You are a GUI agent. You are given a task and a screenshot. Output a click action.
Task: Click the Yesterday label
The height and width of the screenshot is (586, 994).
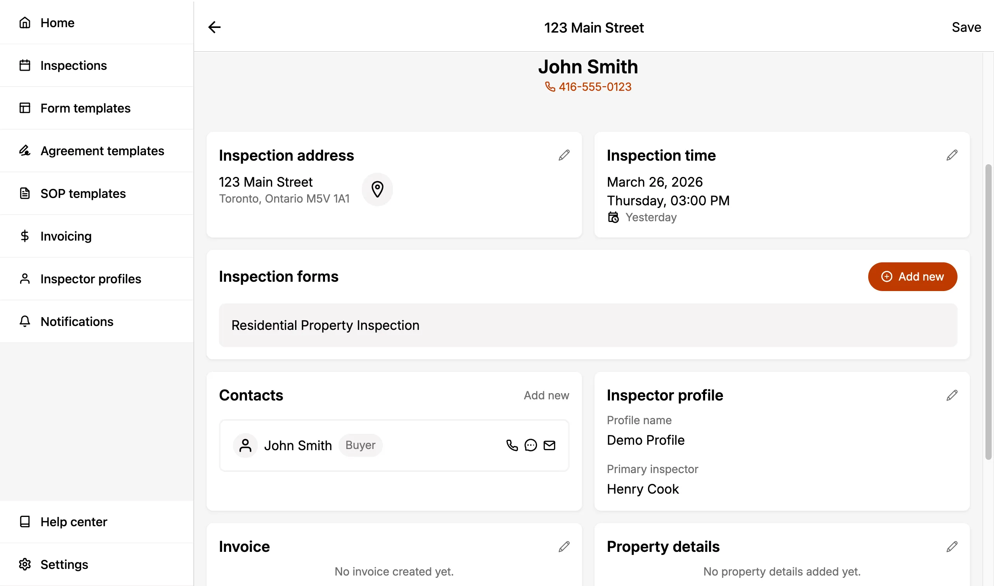click(651, 217)
